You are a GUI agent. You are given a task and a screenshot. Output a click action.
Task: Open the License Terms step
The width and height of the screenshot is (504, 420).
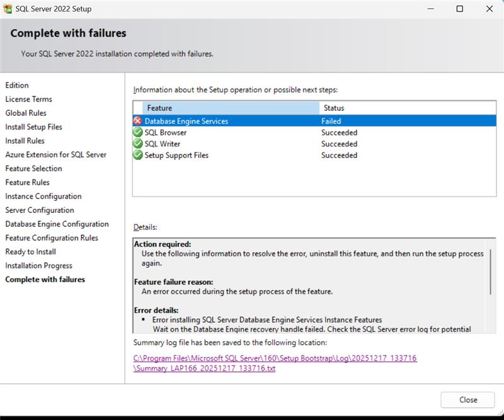[x=28, y=99]
